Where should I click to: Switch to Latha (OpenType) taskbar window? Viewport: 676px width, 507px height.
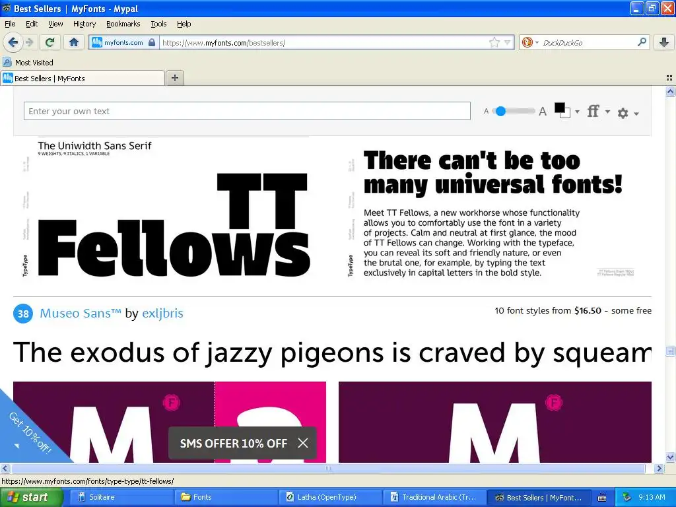coord(330,497)
